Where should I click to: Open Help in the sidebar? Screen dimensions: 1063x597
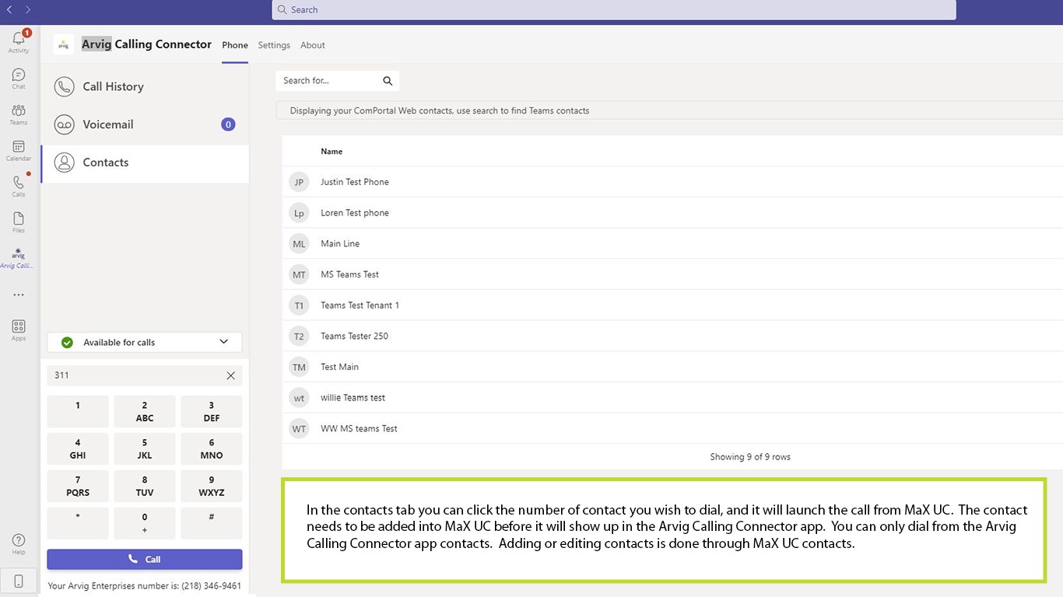pos(19,544)
